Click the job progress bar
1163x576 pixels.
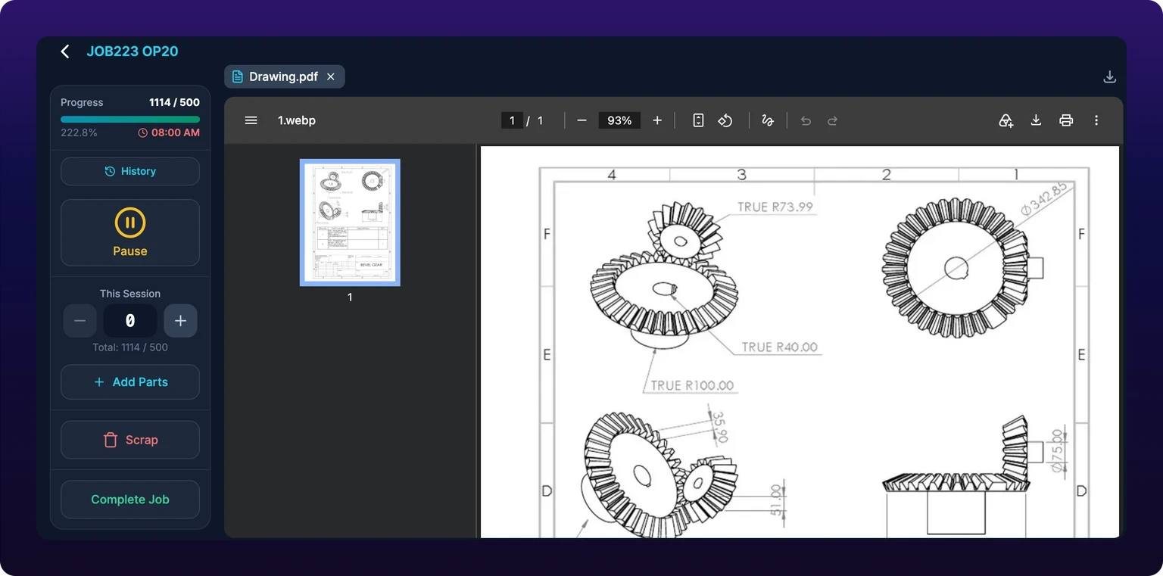pyautogui.click(x=130, y=119)
